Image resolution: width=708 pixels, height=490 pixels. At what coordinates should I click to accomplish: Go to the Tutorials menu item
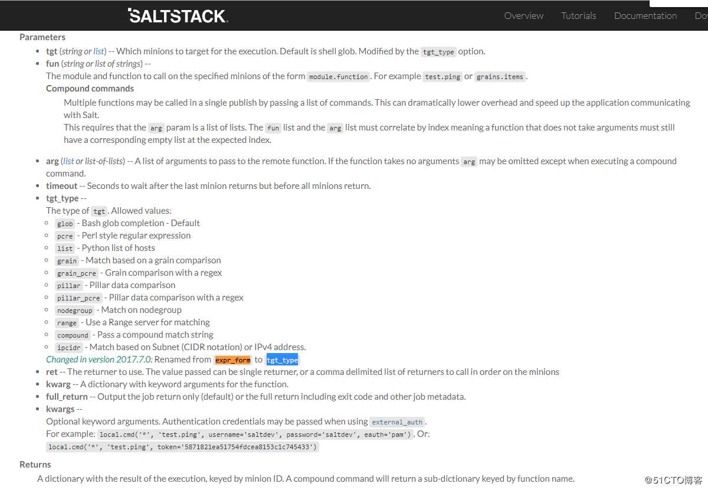578,16
